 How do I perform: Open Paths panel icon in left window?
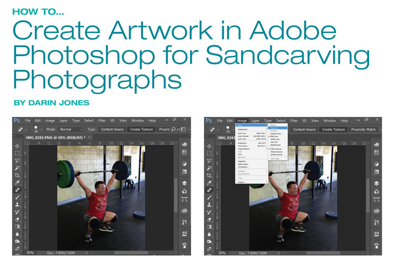coord(184,199)
